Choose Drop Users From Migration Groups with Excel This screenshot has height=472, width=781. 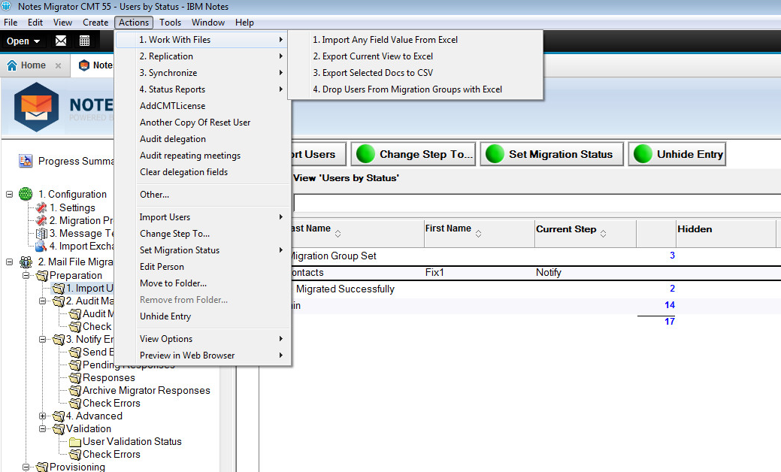tap(416, 89)
